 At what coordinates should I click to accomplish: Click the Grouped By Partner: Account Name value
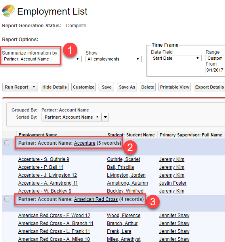[x=65, y=110]
